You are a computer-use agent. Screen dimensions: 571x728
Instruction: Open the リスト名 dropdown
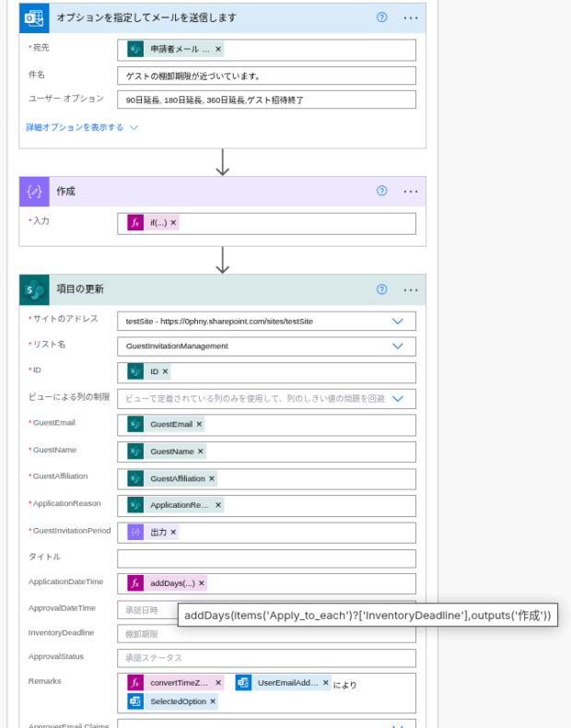tap(398, 346)
